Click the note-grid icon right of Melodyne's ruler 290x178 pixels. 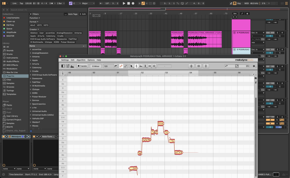pos(254,73)
